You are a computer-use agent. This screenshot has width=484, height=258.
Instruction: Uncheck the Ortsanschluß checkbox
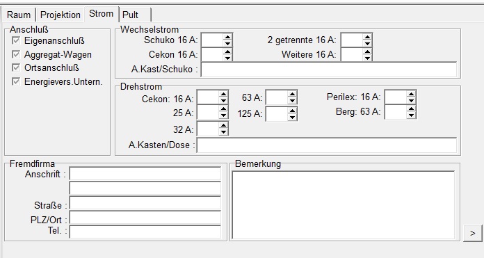[x=16, y=67]
